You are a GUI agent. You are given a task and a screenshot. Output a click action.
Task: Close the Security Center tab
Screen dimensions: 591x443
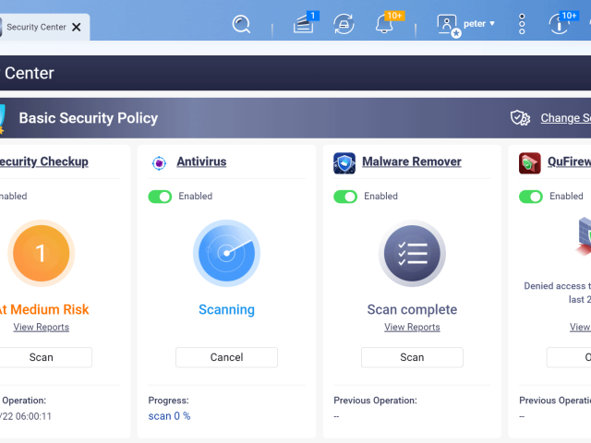[77, 27]
